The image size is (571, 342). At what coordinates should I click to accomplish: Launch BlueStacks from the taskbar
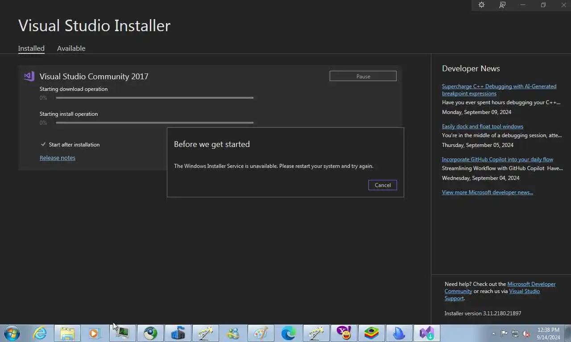tap(372, 333)
